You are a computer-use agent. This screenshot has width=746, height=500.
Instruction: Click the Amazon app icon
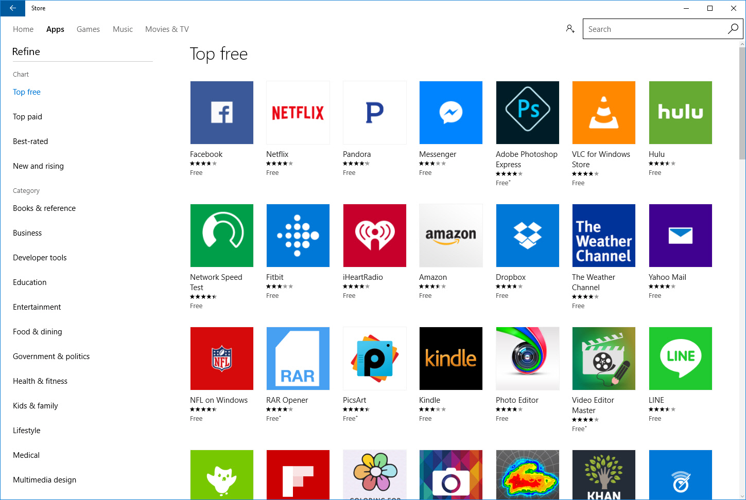point(451,236)
